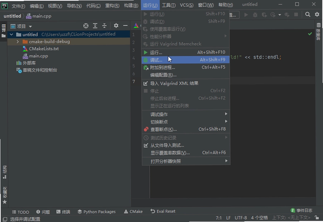Open the Navigate menu
This screenshot has height=222, width=323.
coord(74,6)
